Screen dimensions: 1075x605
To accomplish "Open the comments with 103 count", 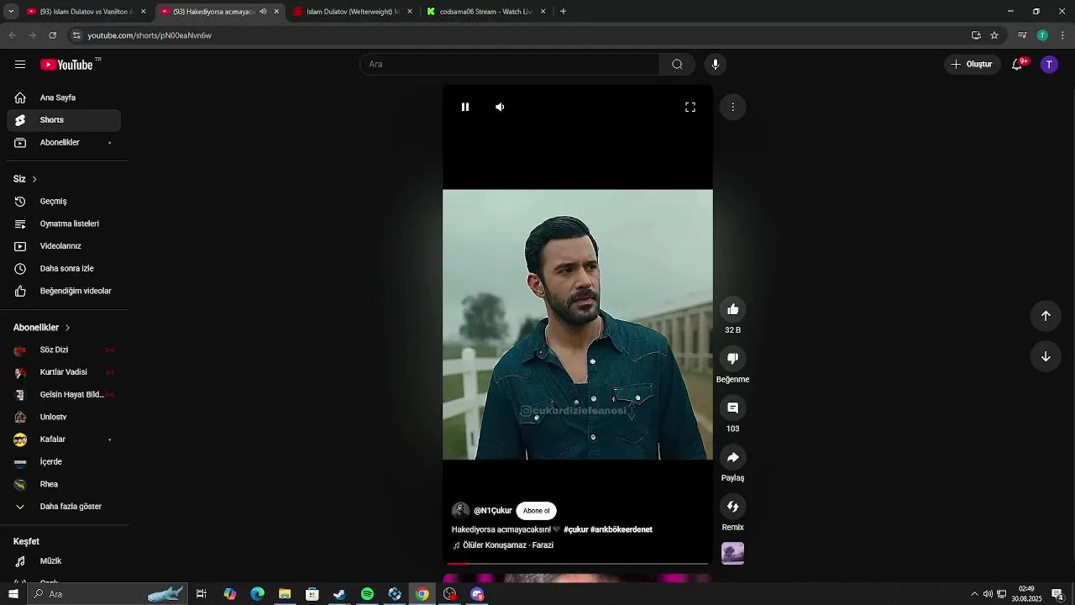I will coord(733,408).
